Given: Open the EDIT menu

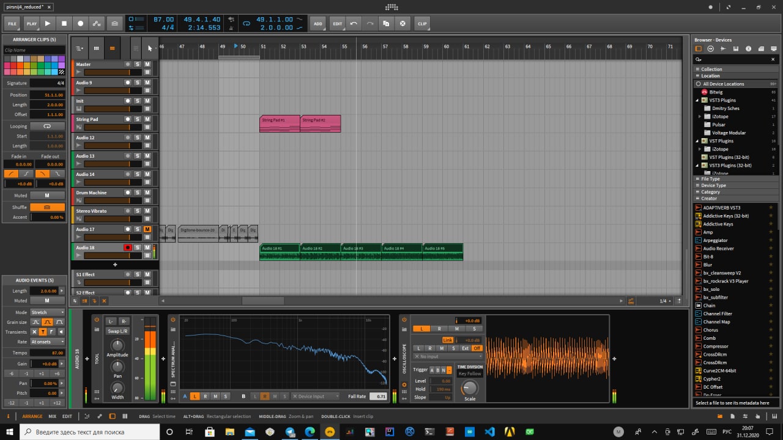Looking at the screenshot, I should [x=337, y=23].
